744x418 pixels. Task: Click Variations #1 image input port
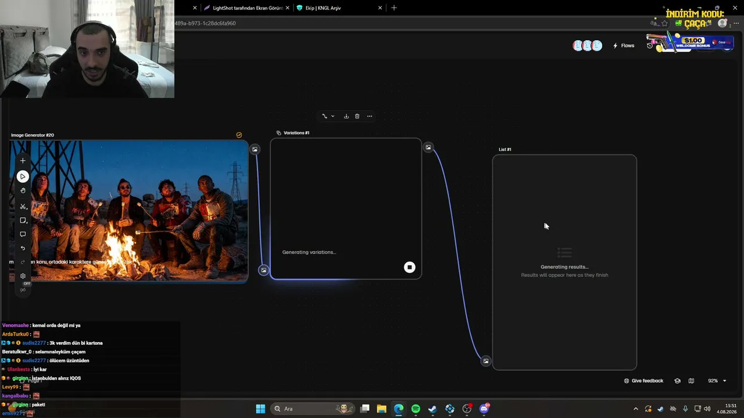263,270
